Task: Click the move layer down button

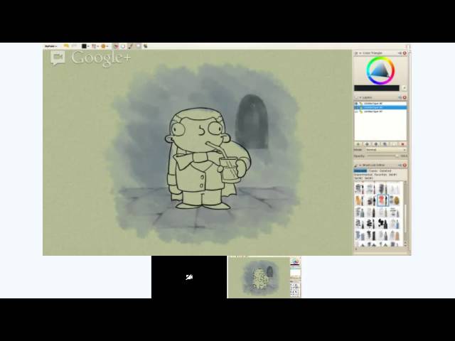Action: 376,144
